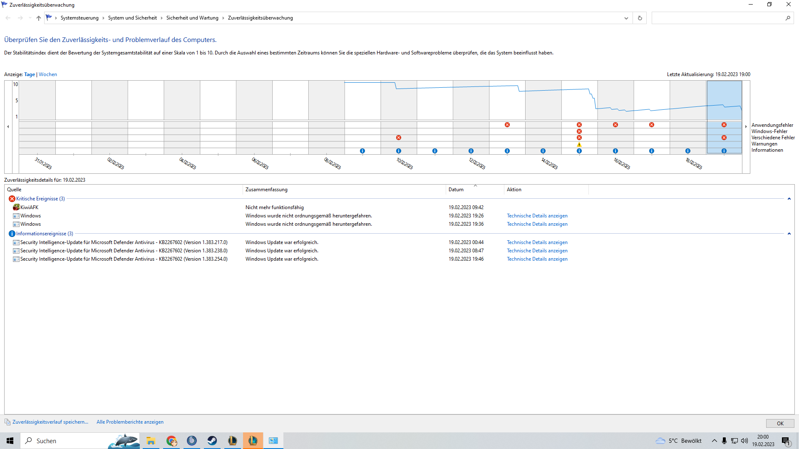Click the up arrow navigation button
This screenshot has width=799, height=449.
38,18
